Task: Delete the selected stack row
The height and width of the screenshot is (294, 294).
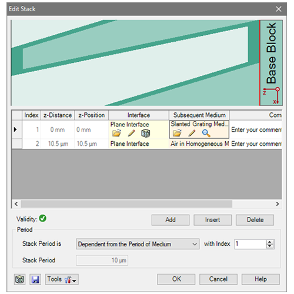Action: [255, 220]
